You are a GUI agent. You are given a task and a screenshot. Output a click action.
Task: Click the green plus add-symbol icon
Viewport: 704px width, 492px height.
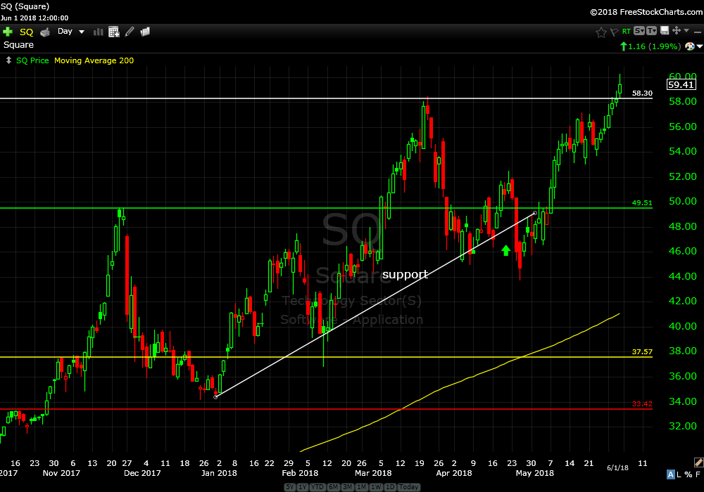coord(8,32)
